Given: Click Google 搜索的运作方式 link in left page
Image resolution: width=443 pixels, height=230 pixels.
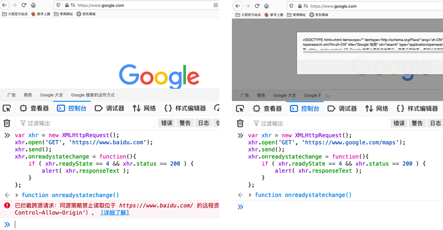Looking at the screenshot, I should pyautogui.click(x=93, y=95).
